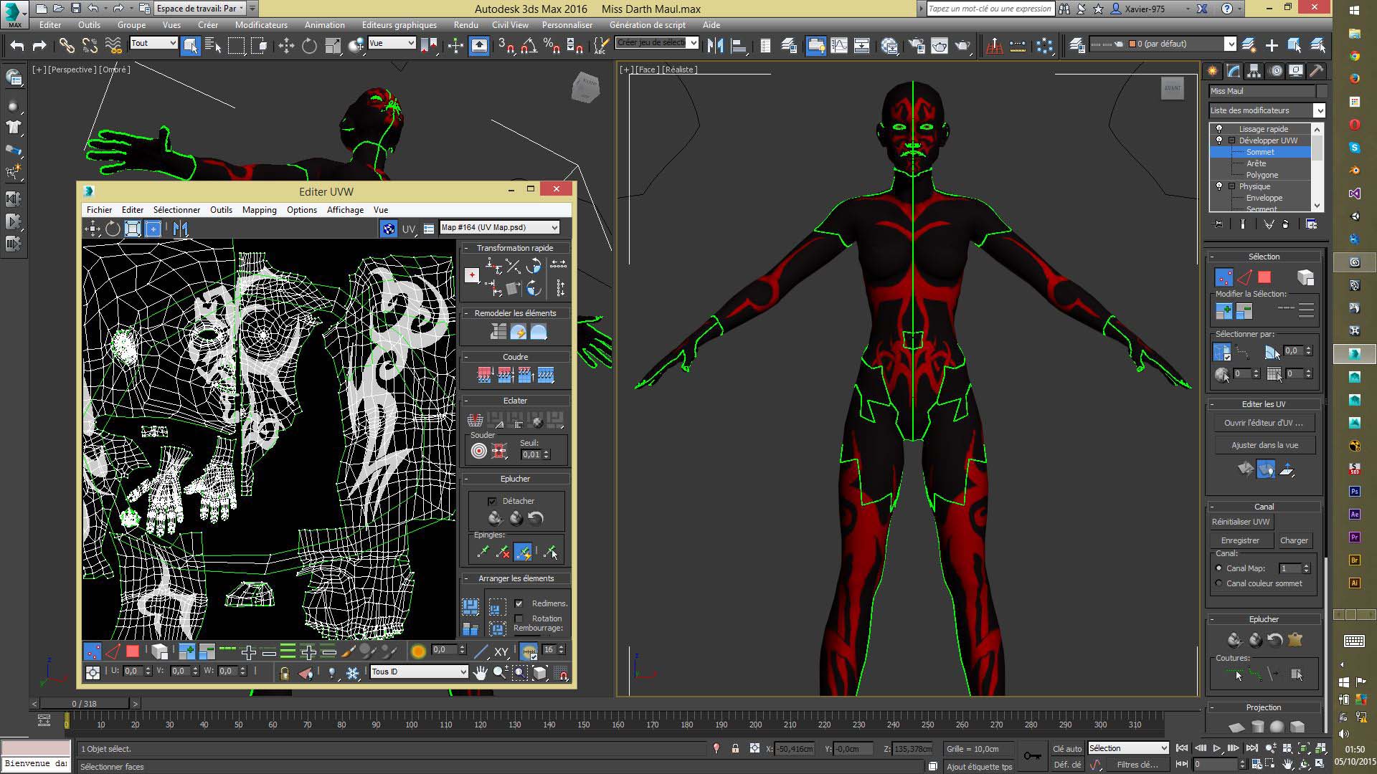This screenshot has width=1377, height=774.
Task: Select the Canal couleur sommet radio button
Action: 1219,583
